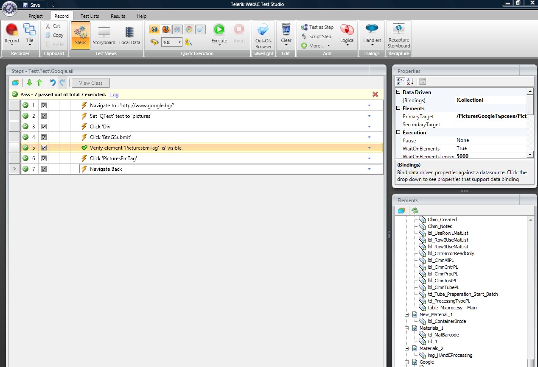Select Silverlight out-of-browser execution icon
Viewport: 538px width, 367px height.
200,29
